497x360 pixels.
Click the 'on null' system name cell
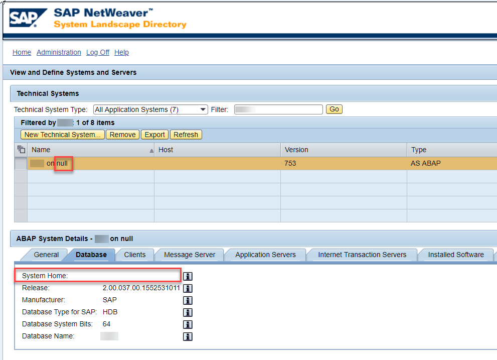[x=91, y=164]
